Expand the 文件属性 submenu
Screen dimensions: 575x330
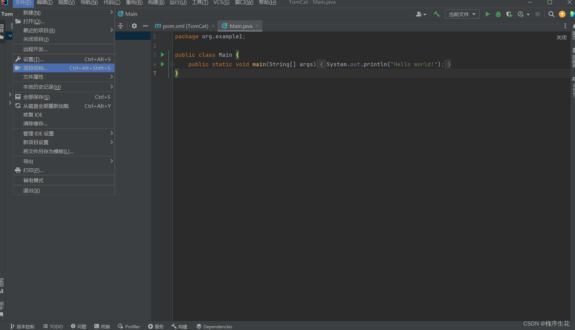[x=64, y=77]
